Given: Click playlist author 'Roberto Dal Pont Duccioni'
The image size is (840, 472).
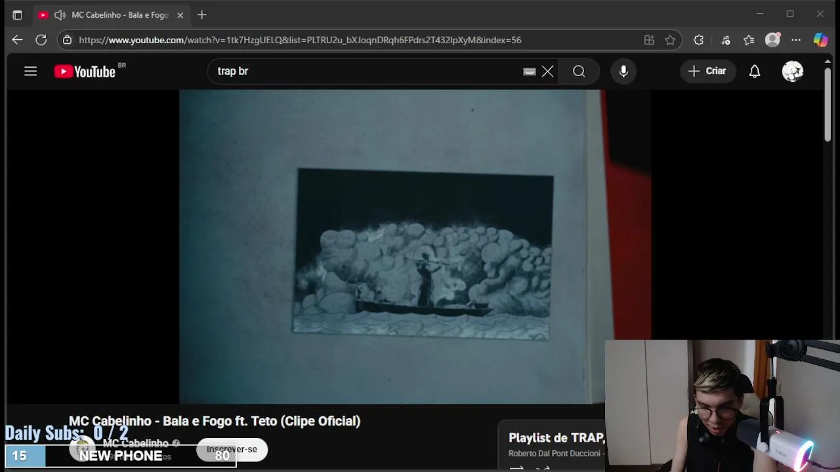Looking at the screenshot, I should [x=555, y=454].
